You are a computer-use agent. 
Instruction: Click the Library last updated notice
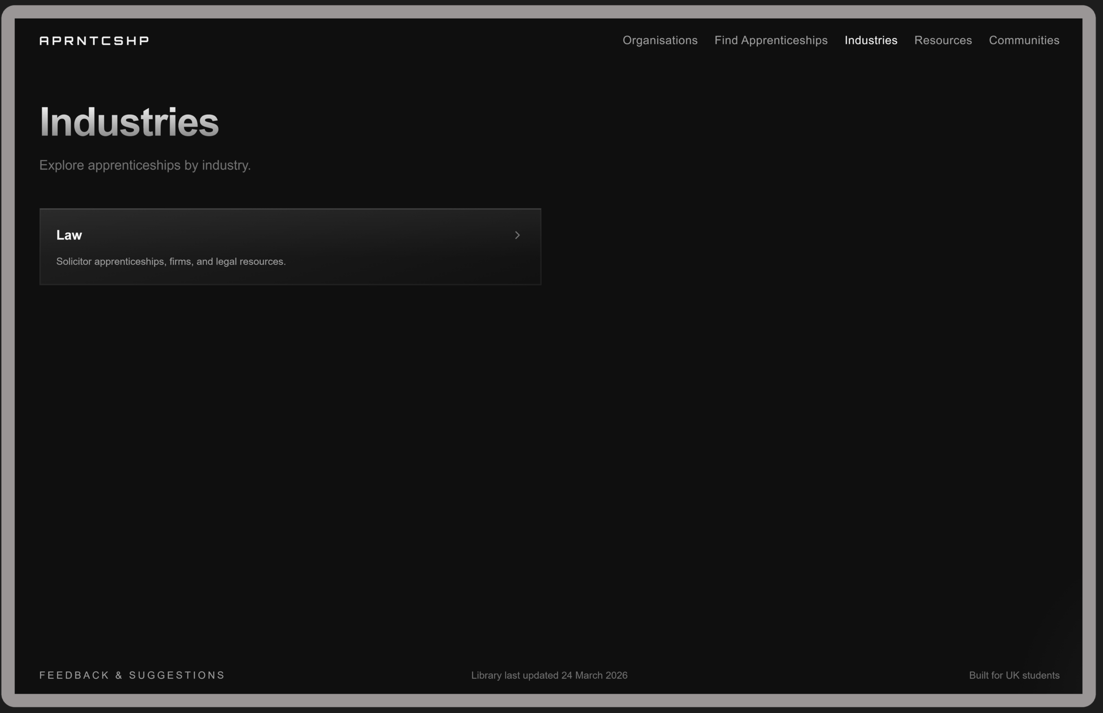click(549, 675)
